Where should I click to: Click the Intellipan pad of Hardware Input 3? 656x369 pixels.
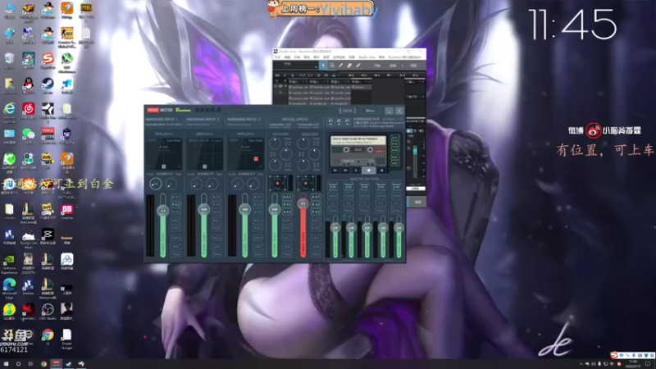point(246,153)
